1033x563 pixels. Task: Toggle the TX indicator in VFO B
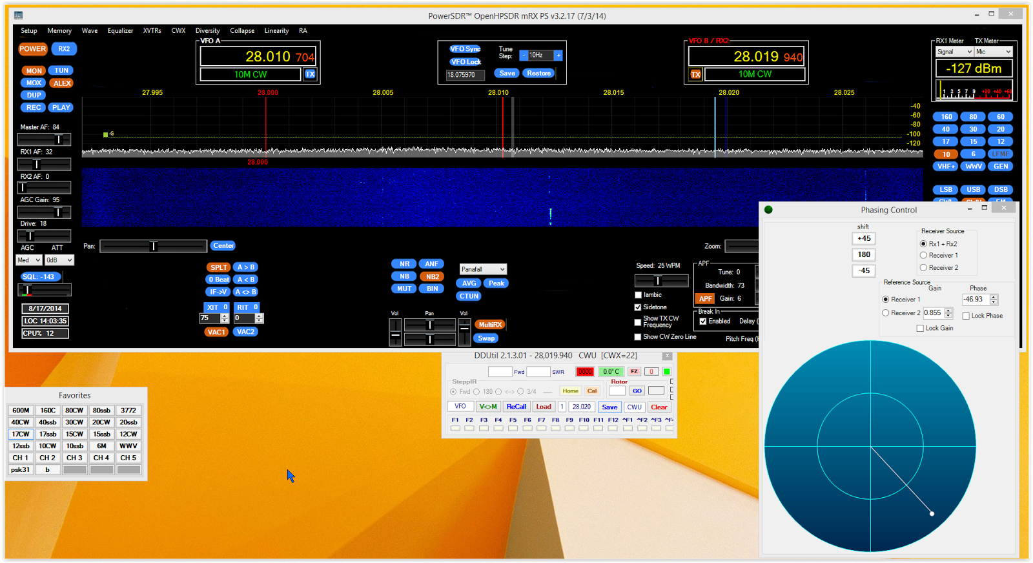[695, 74]
